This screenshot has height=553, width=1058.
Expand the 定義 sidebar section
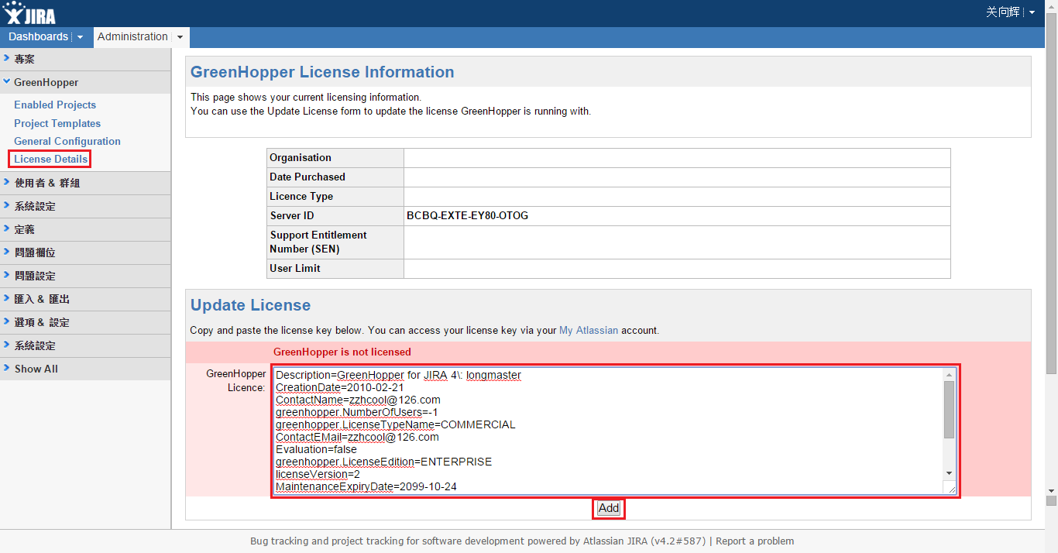pyautogui.click(x=85, y=229)
